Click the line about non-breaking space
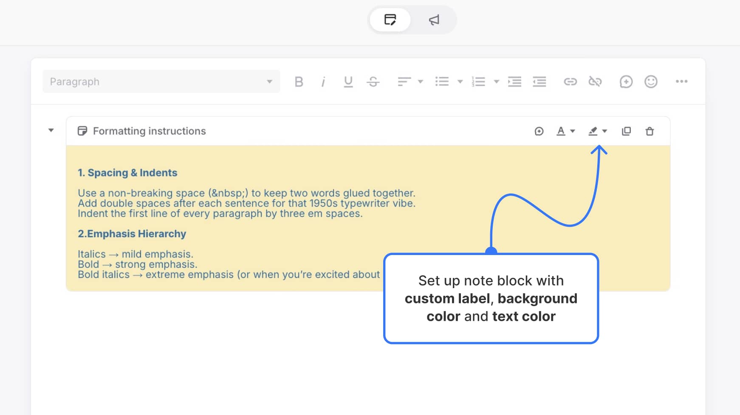This screenshot has height=415, width=740. click(246, 193)
